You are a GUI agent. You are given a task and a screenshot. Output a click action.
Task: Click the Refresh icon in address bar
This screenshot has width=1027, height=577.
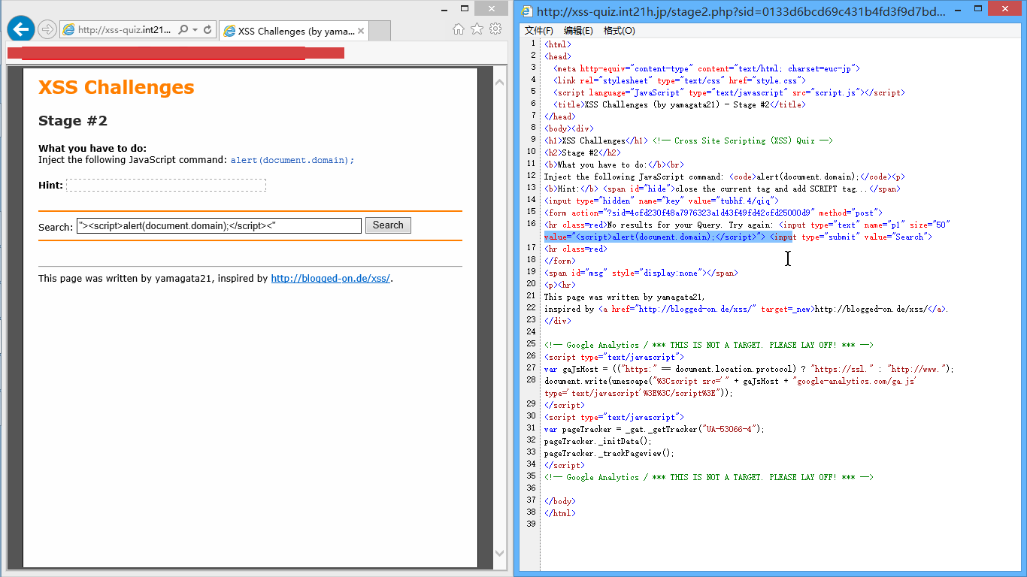point(208,30)
